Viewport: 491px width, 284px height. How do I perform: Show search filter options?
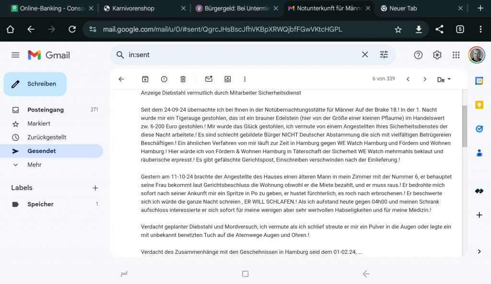tap(384, 55)
